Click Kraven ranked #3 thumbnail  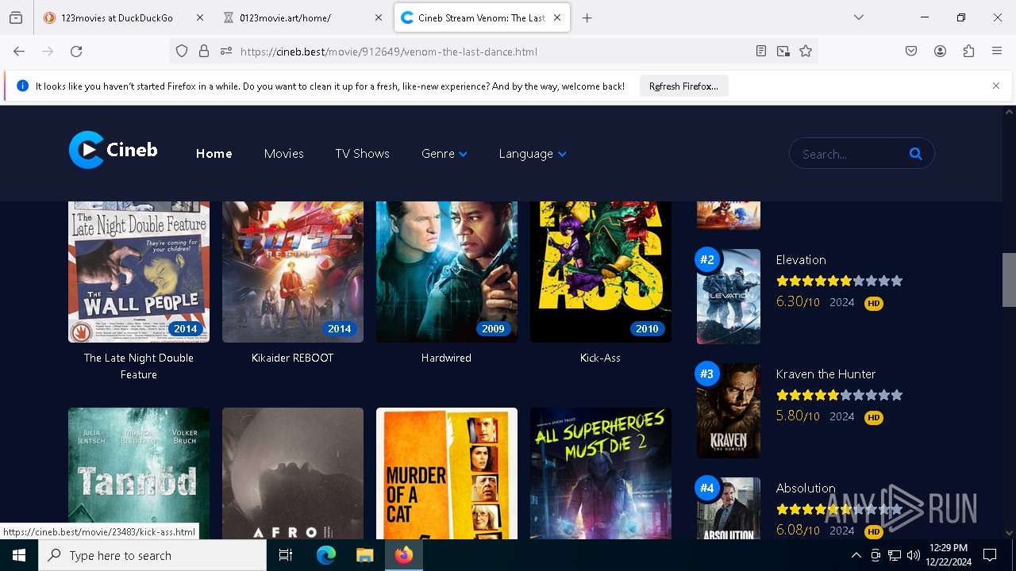729,411
